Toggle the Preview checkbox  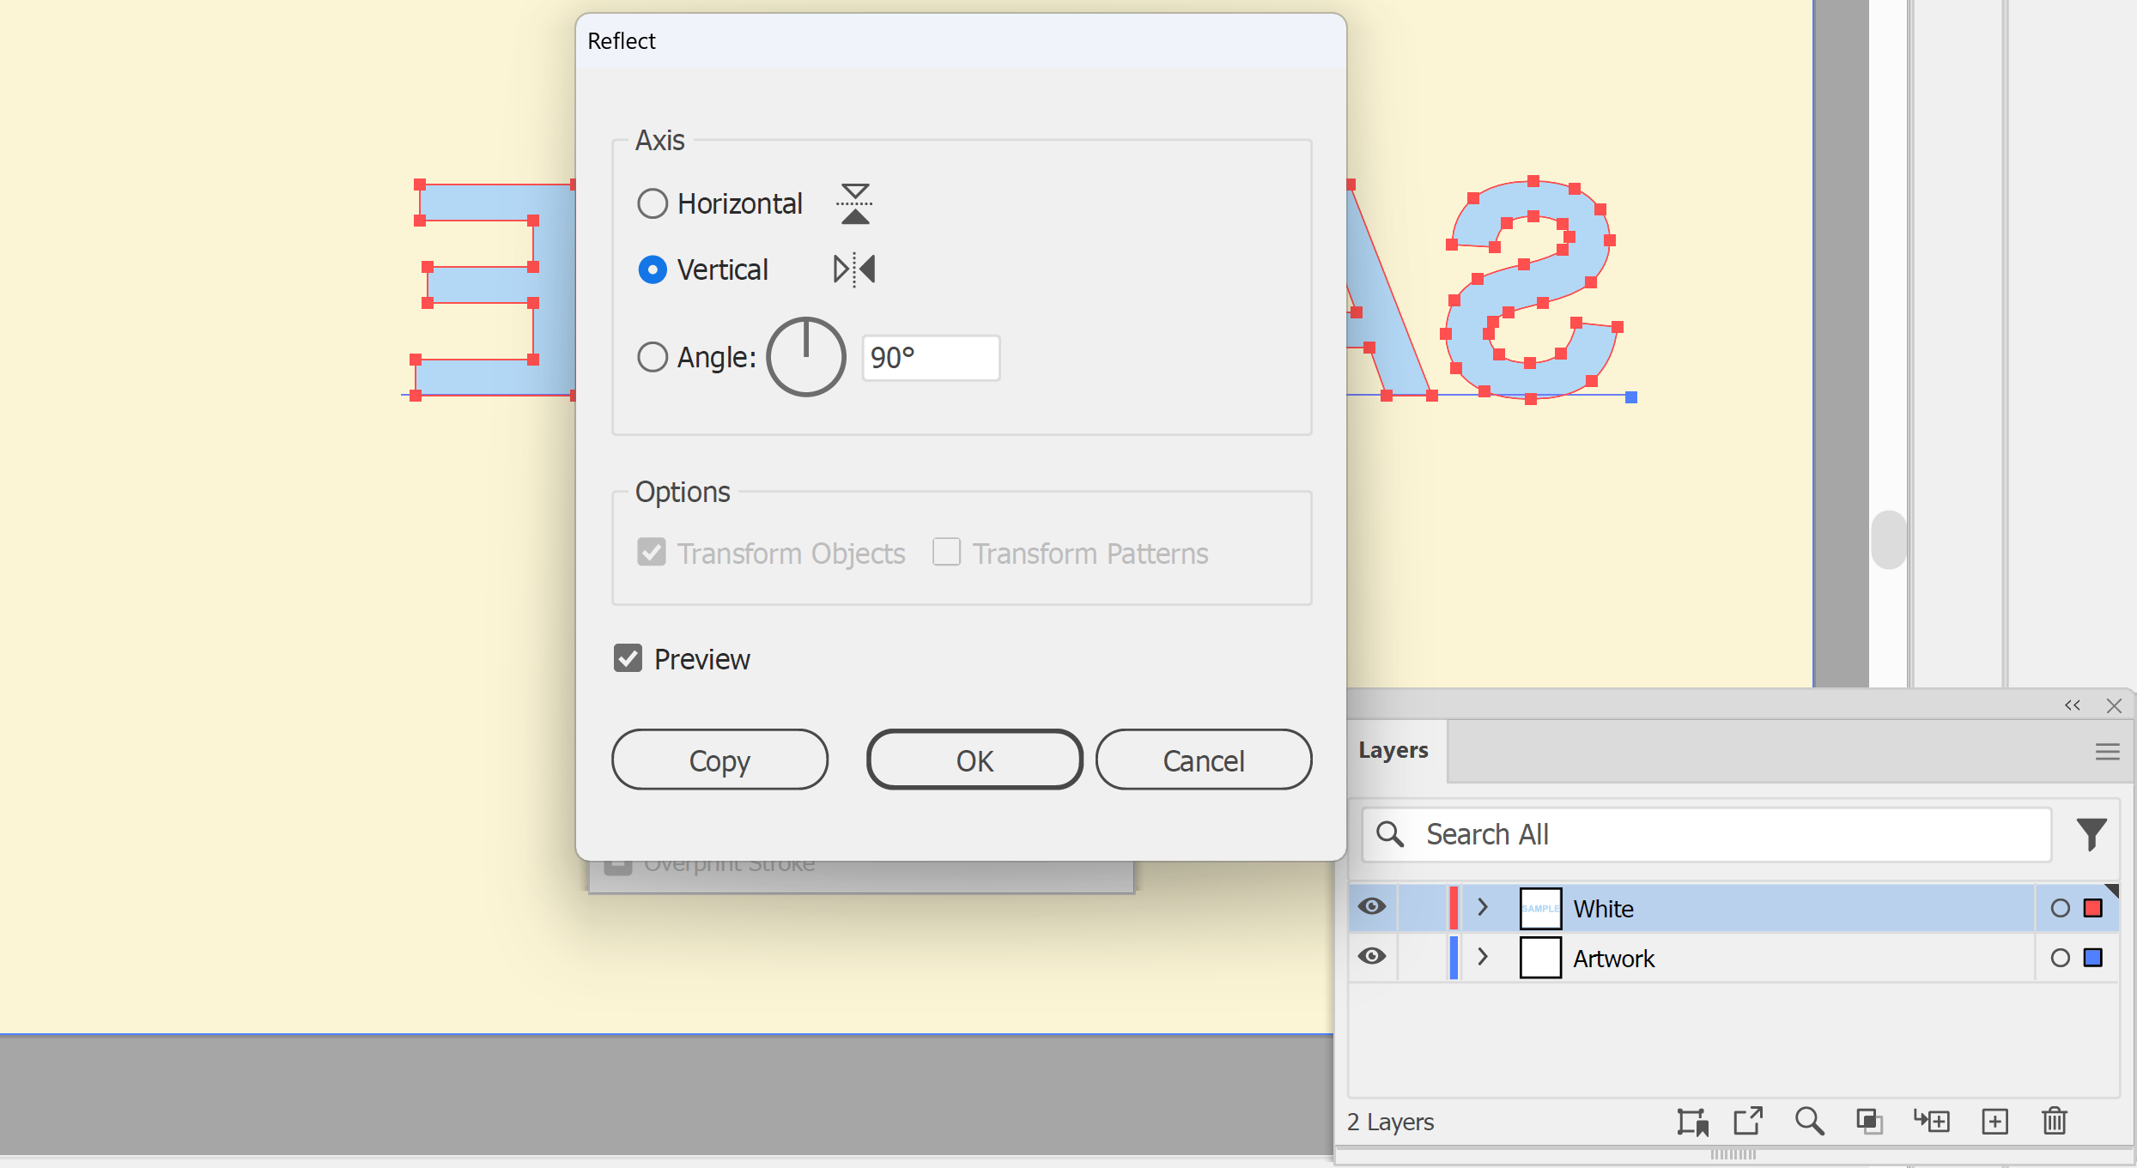[628, 658]
